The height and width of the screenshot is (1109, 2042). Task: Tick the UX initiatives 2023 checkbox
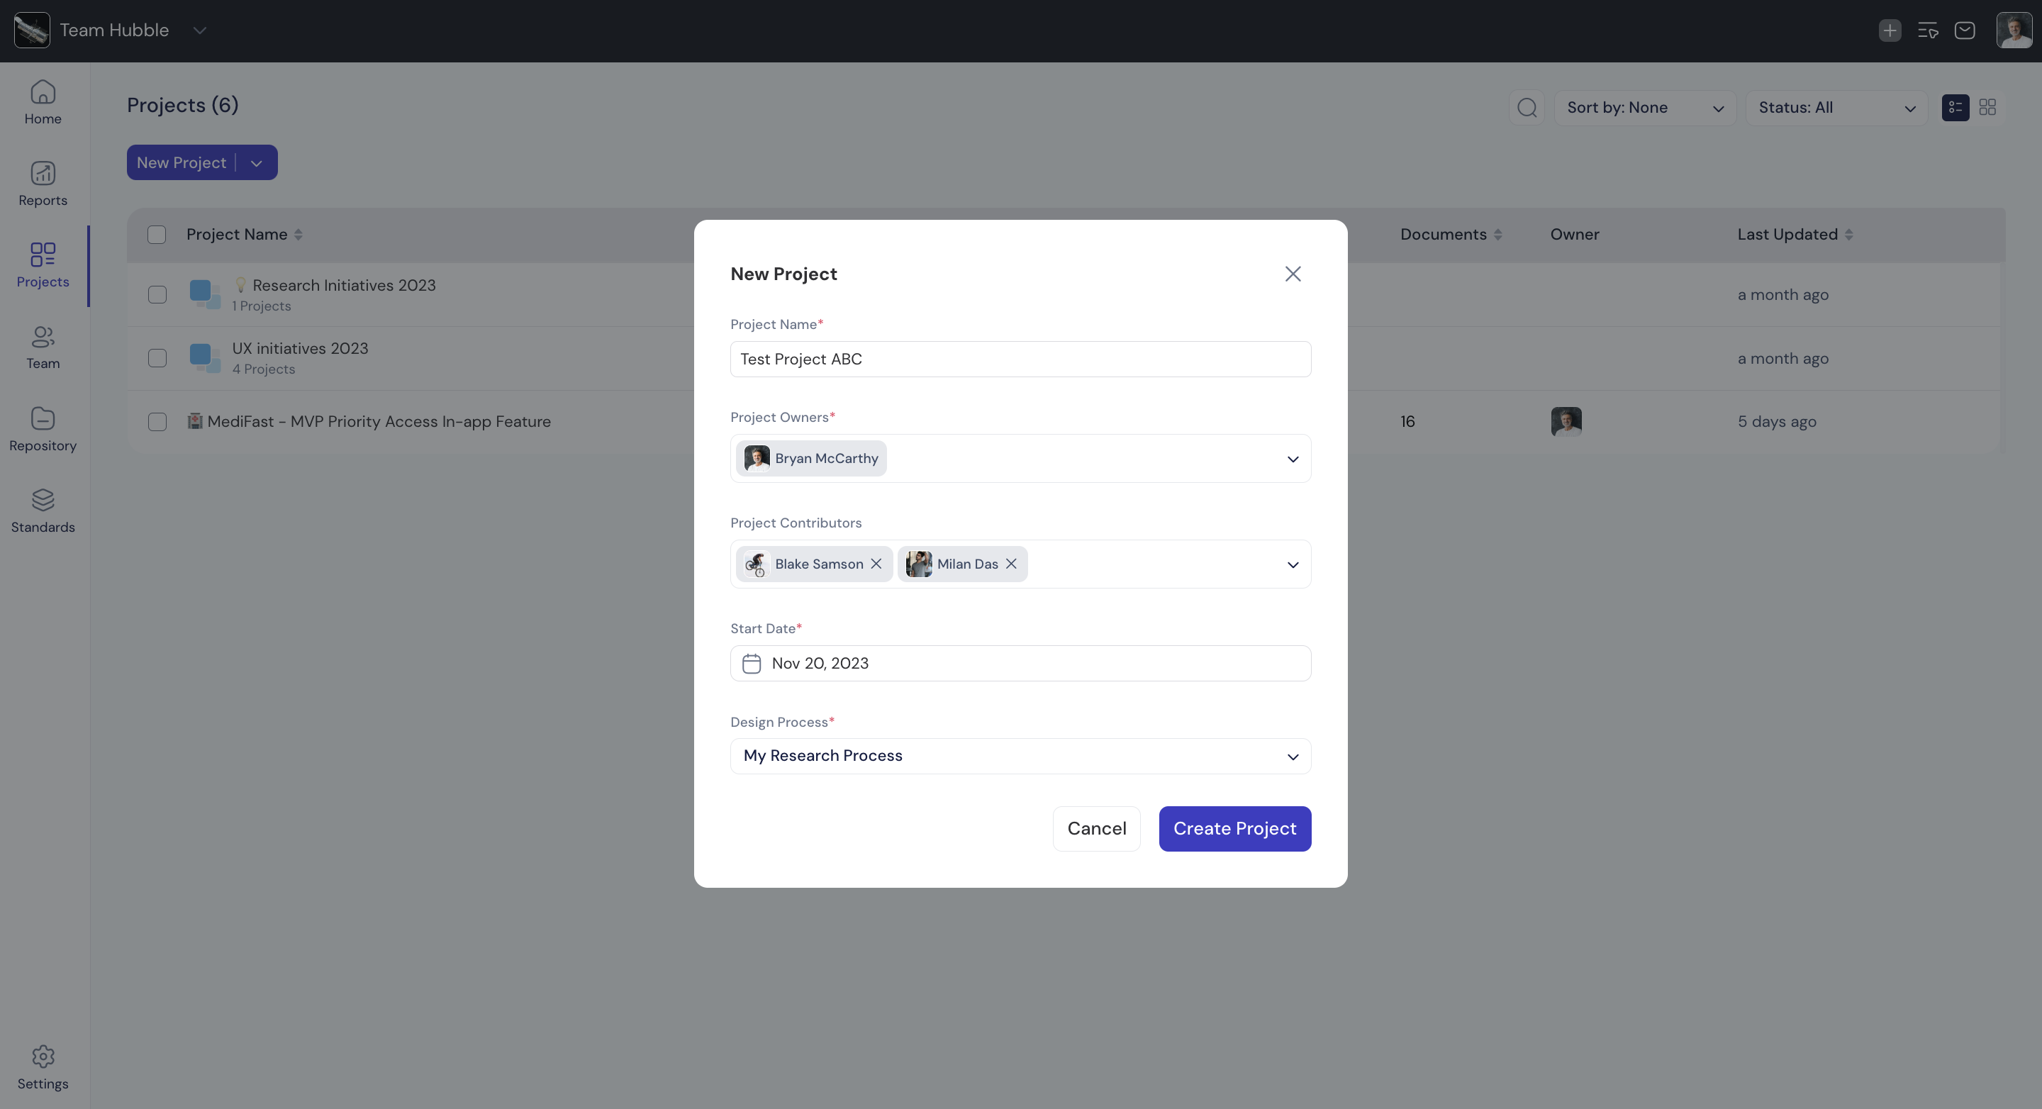[x=157, y=357]
